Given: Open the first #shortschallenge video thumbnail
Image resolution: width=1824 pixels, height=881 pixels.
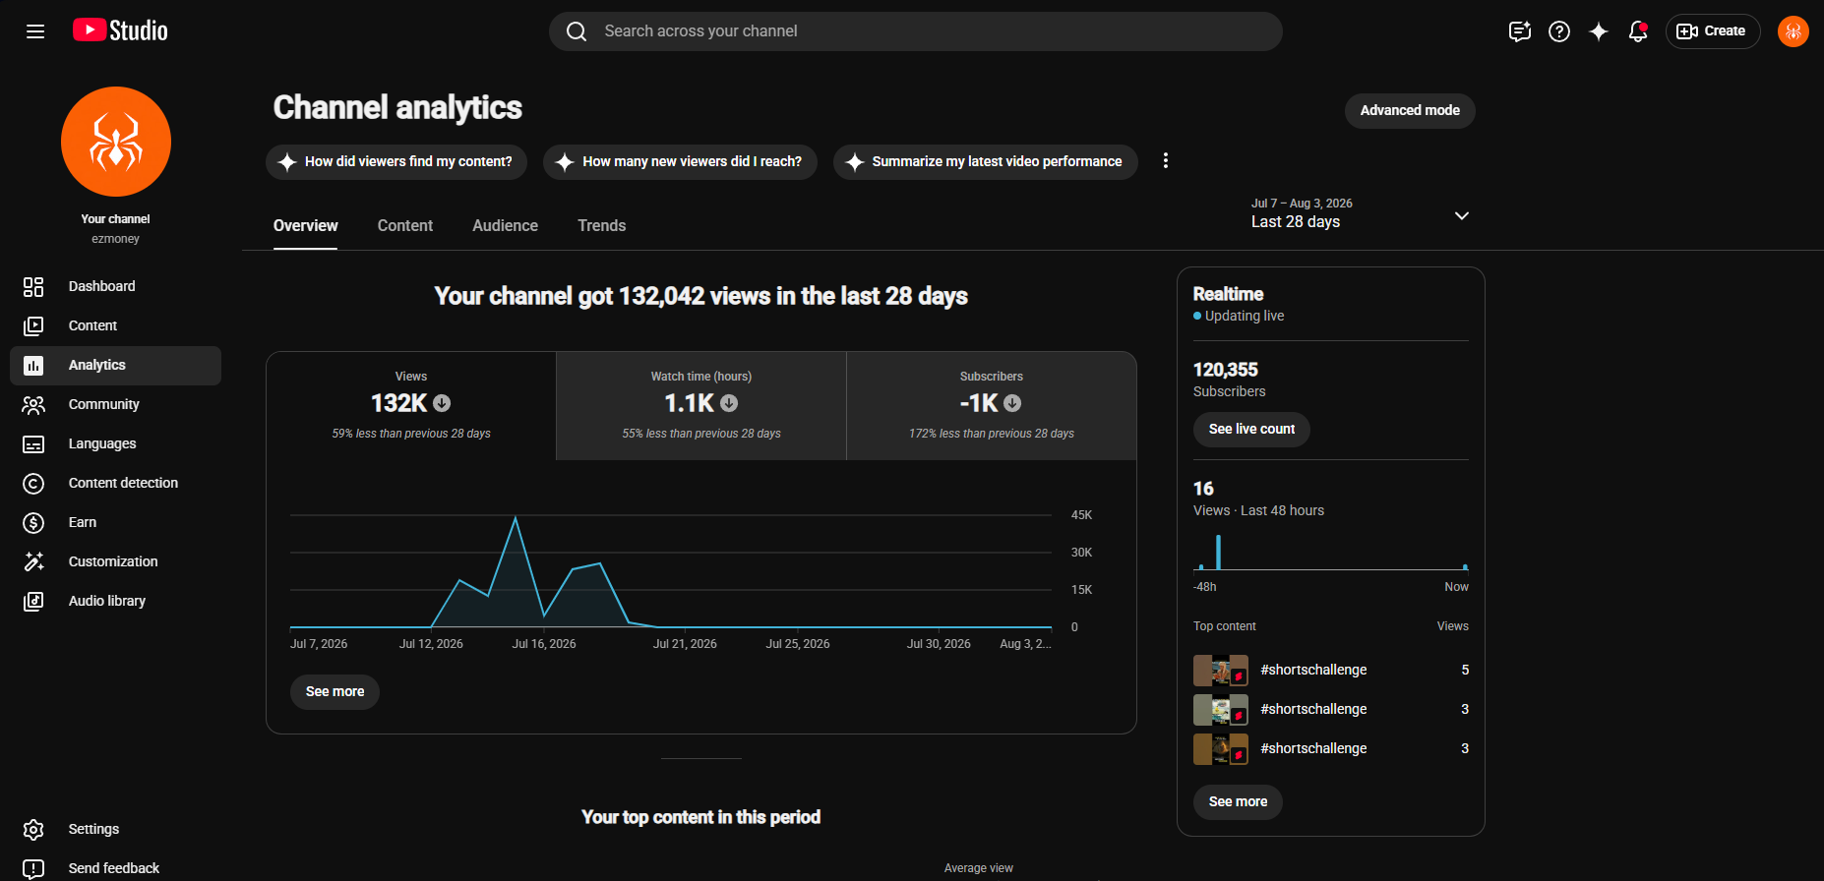Looking at the screenshot, I should point(1221,671).
